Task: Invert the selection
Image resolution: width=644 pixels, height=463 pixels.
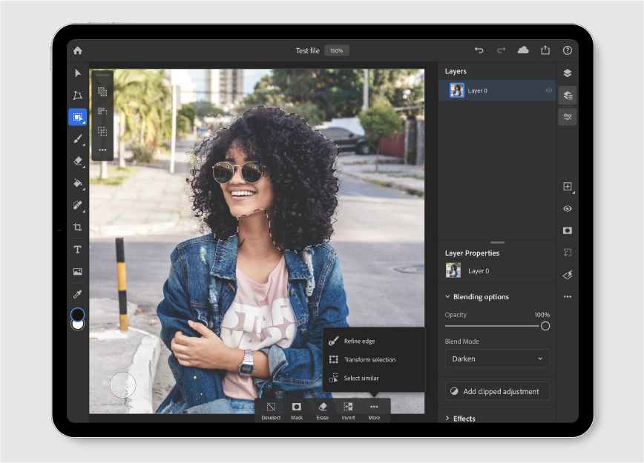Action: [348, 410]
